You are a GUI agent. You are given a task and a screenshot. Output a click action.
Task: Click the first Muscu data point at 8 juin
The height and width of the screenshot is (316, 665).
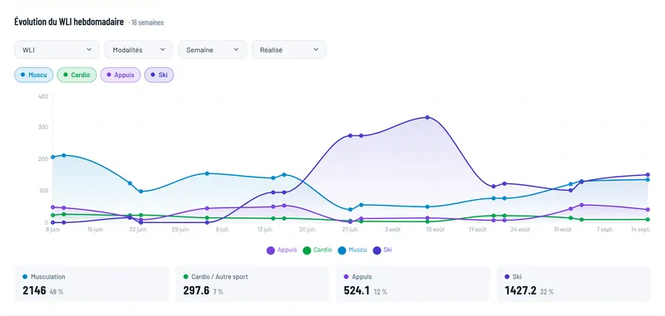(52, 157)
